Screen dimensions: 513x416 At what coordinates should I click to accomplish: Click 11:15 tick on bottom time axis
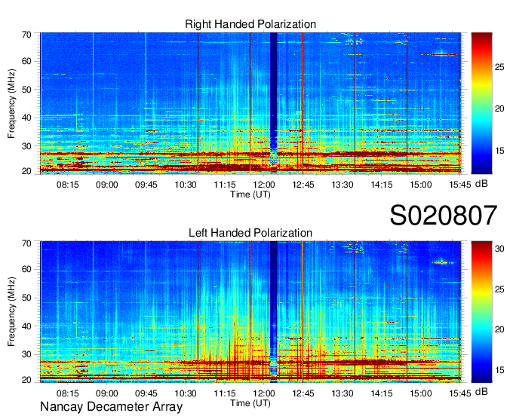click(225, 393)
